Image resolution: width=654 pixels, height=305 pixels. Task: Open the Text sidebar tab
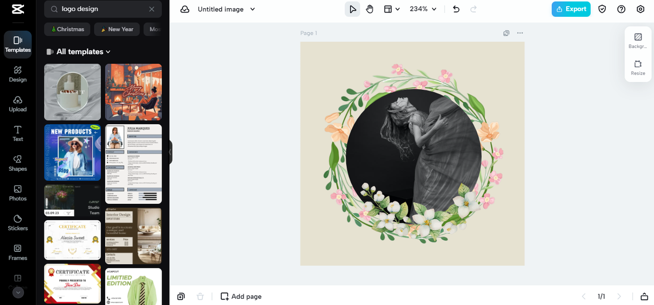click(18, 133)
